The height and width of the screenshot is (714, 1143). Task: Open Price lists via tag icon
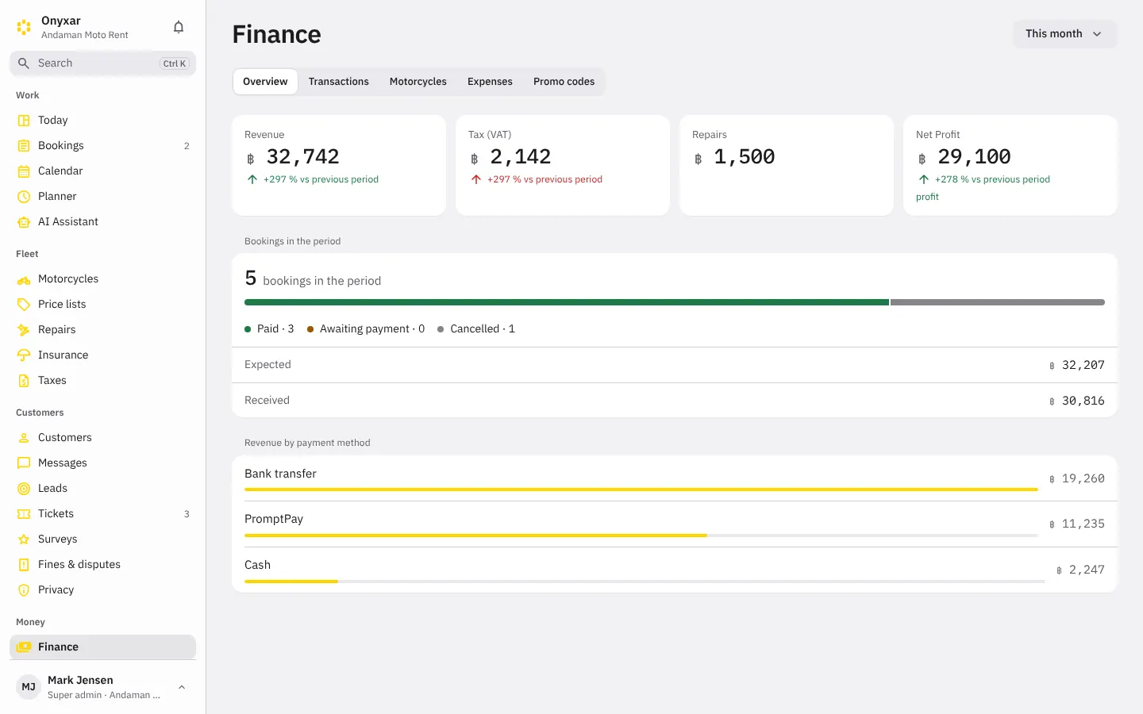pos(24,305)
